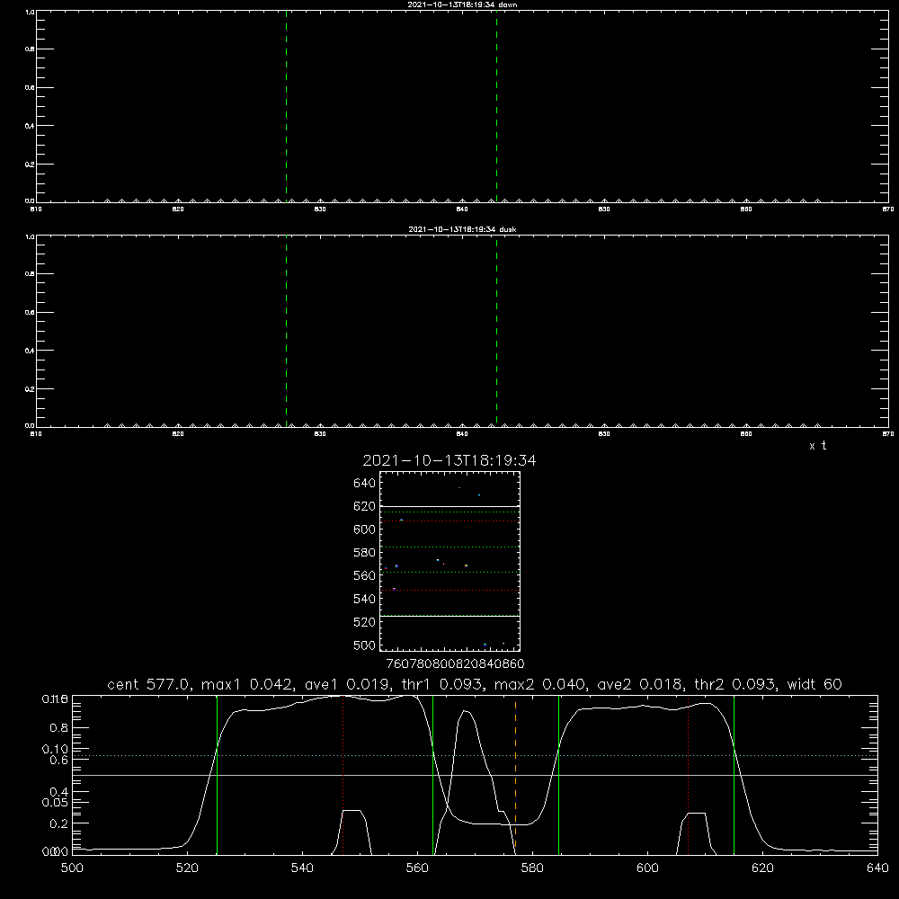This screenshot has height=899, width=899.
Task: Click the 'thr2 0.093' value in profile title
Action: [734, 684]
